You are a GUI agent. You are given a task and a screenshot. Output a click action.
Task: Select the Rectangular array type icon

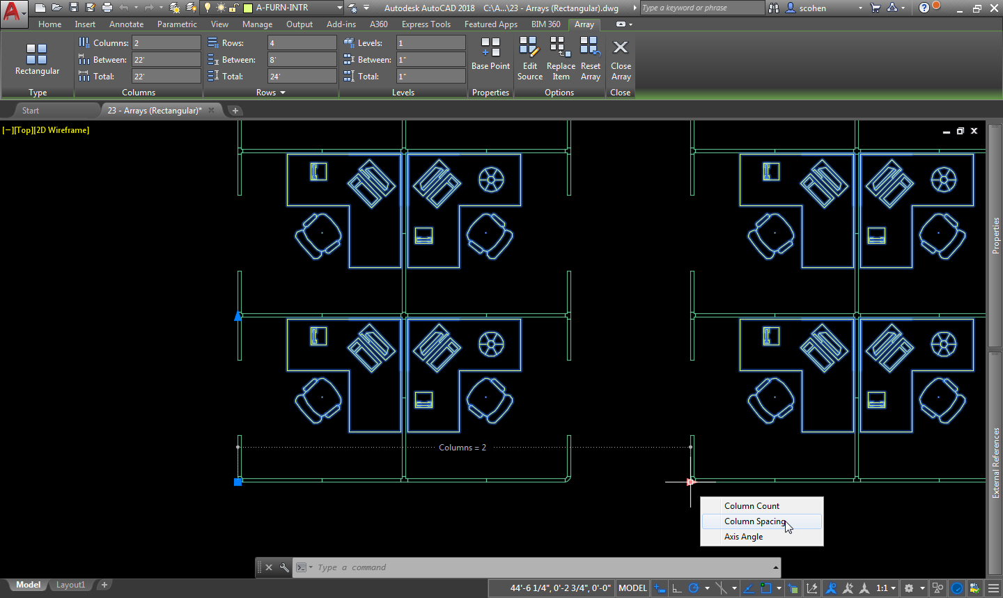[37, 56]
